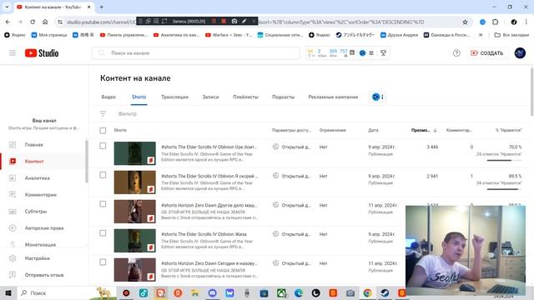Image resolution: width=534 pixels, height=300 pixels.
Task: Open Discord from taskbar
Action: (212, 292)
